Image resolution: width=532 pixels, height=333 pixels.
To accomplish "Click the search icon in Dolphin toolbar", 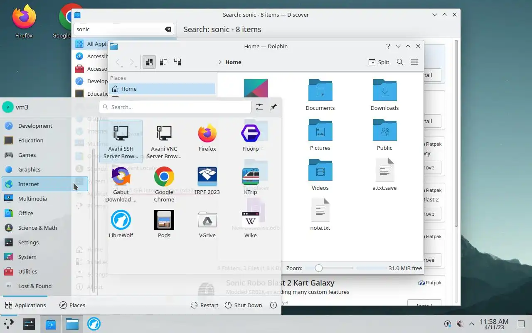I will coord(400,62).
